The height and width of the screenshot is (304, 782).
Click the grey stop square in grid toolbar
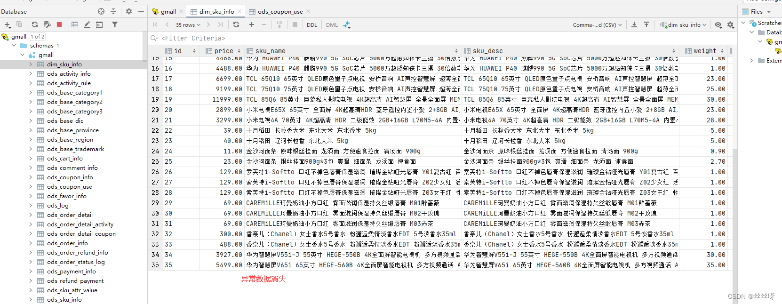[x=295, y=24]
